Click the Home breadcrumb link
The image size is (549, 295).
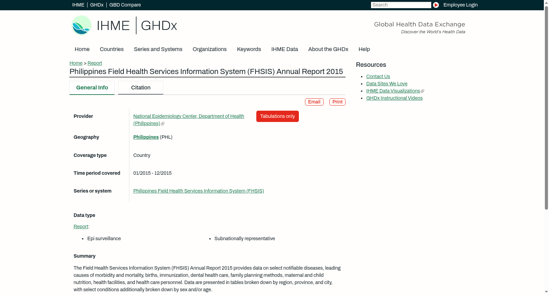pyautogui.click(x=76, y=63)
